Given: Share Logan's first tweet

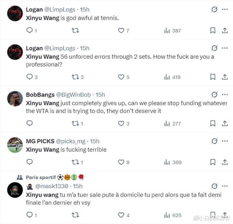Looking at the screenshot, I should tap(225, 31).
